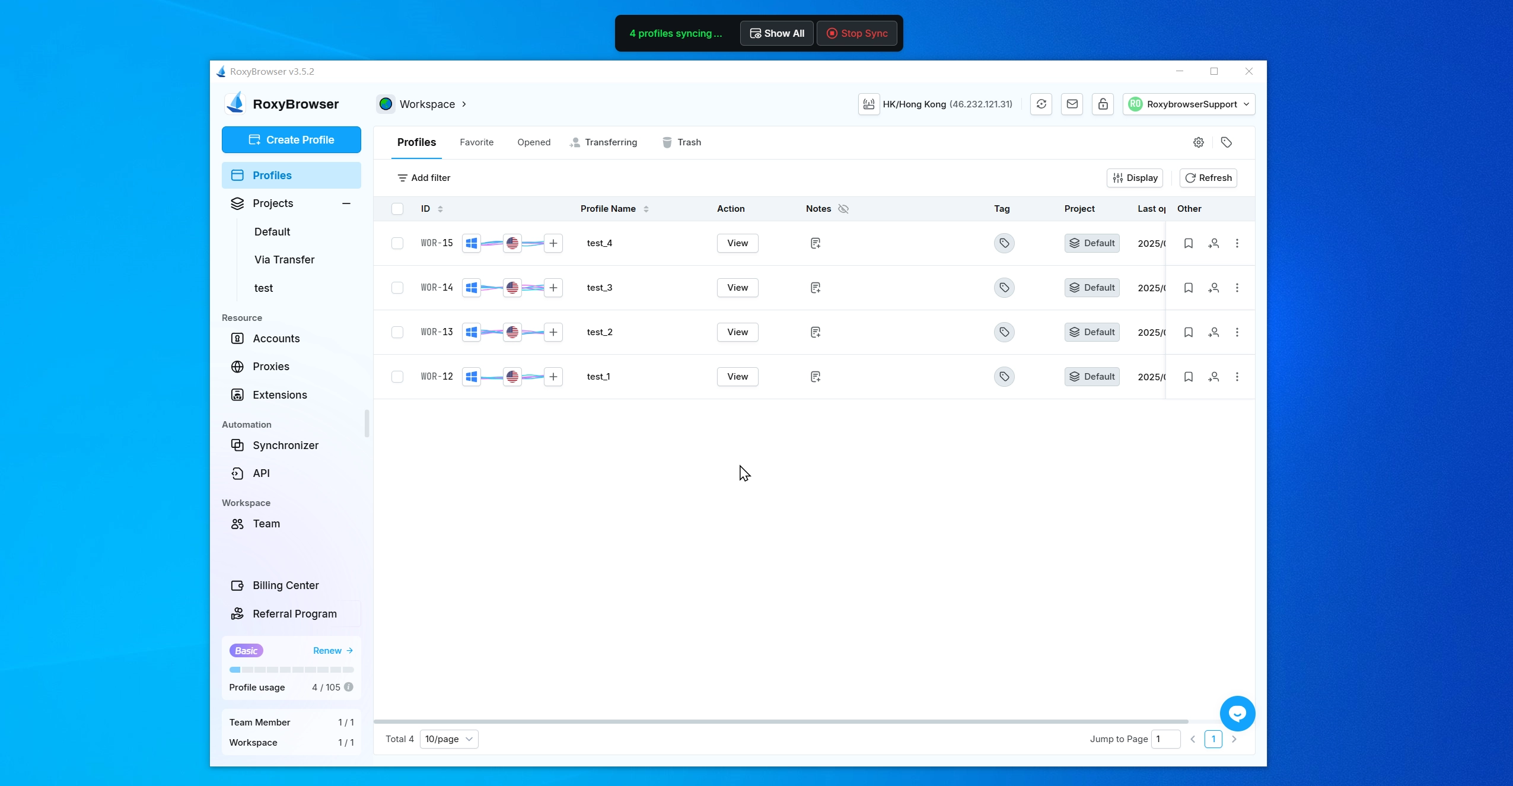This screenshot has height=786, width=1513.
Task: Click the Jump to Page input field
Action: [x=1165, y=739]
